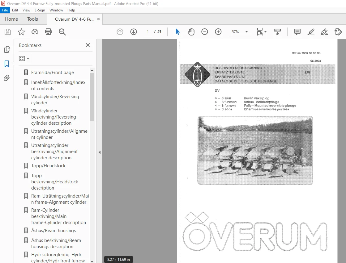Click the fit page width tool

(260, 32)
